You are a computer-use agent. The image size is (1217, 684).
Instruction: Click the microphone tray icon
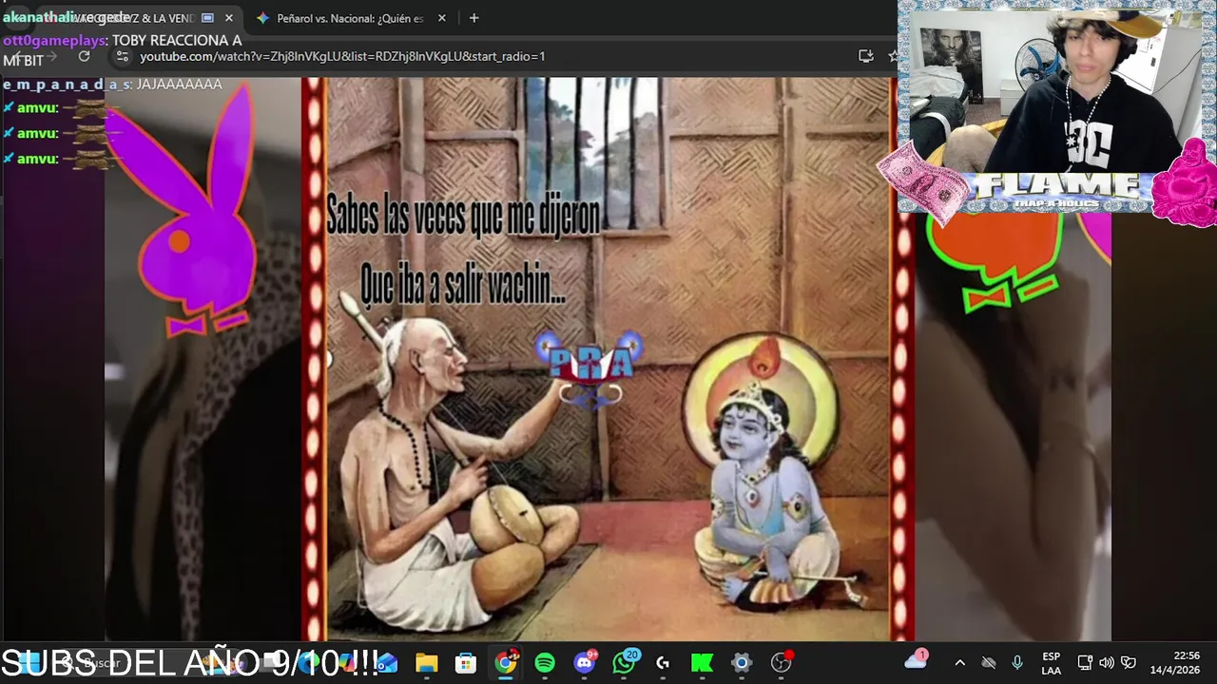click(1017, 663)
